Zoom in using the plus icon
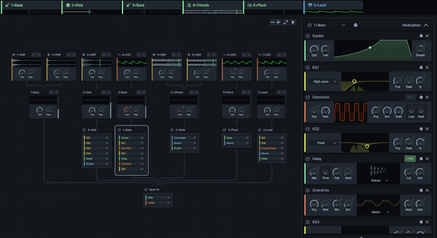Image resolution: width=437 pixels, height=238 pixels. click(279, 22)
